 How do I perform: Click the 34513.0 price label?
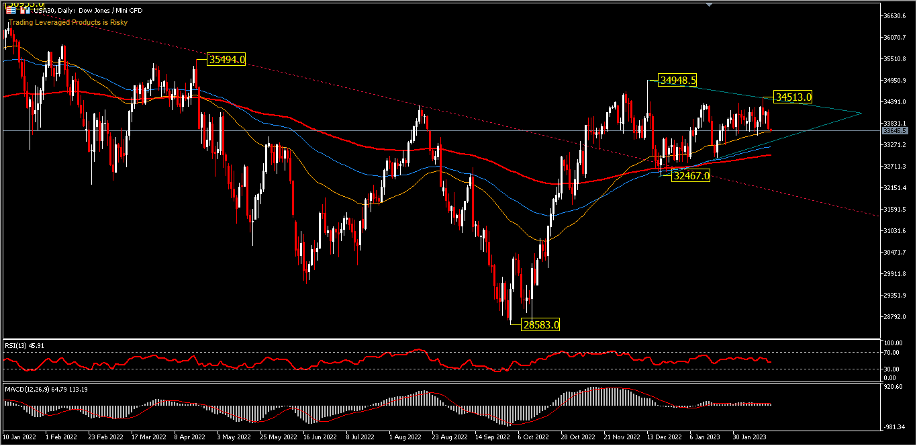(x=793, y=97)
